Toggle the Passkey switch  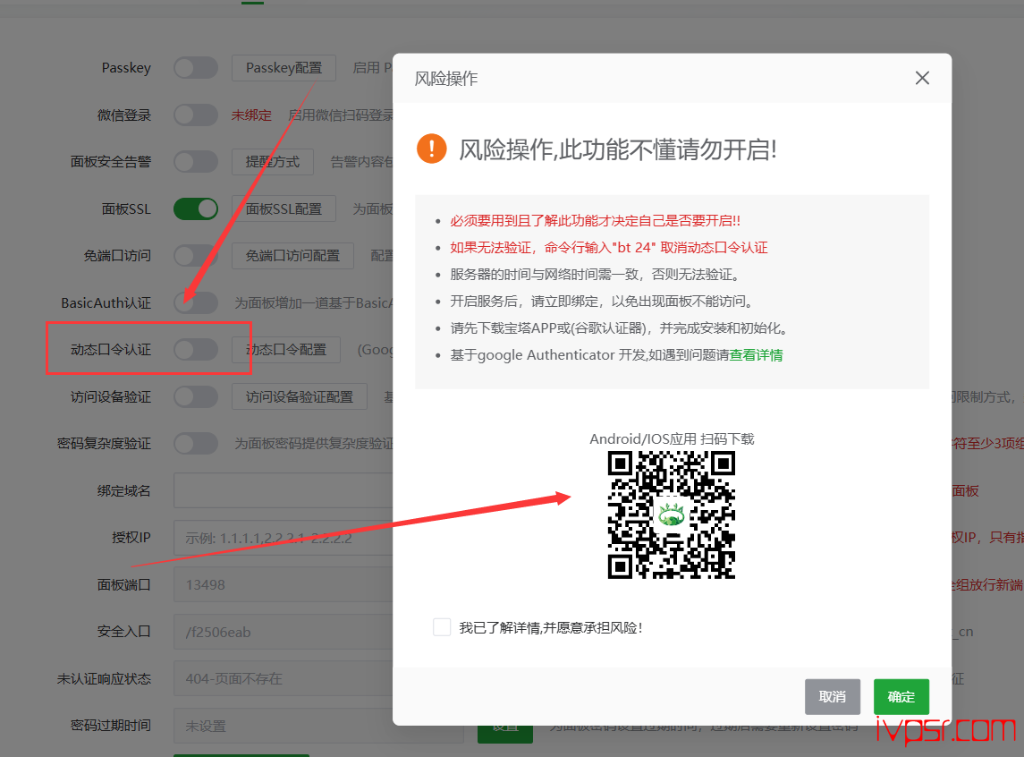[196, 68]
